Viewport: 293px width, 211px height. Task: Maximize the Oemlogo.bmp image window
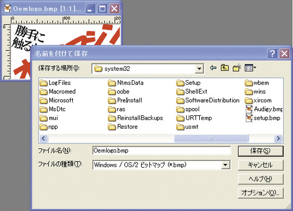pos(102,9)
